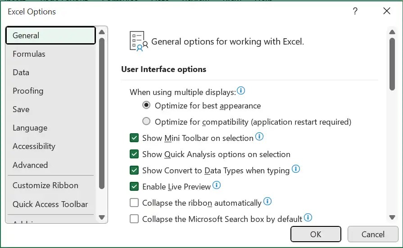Image resolution: width=403 pixels, height=248 pixels.
Task: Click the General options header icon
Action: pyautogui.click(x=139, y=41)
